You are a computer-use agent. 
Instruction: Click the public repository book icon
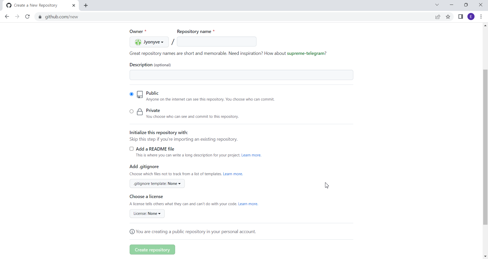(x=140, y=95)
